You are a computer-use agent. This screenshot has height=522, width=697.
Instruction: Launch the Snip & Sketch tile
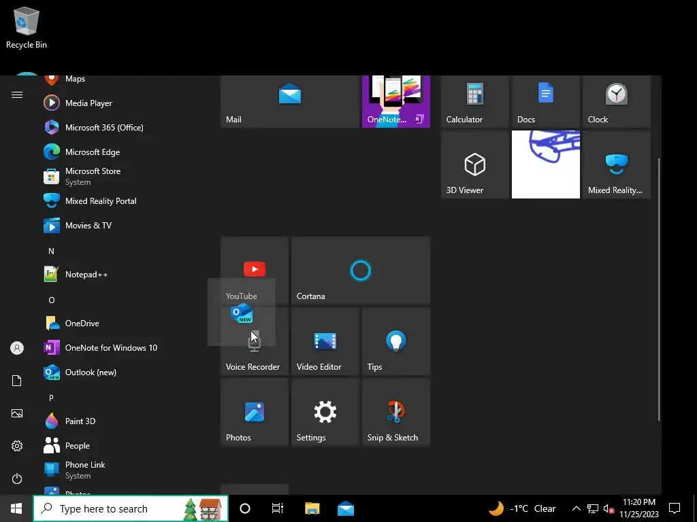coord(396,412)
